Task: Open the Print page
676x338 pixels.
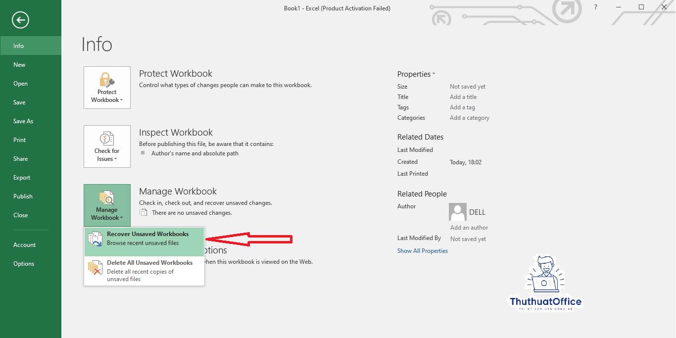Action: pos(31,140)
